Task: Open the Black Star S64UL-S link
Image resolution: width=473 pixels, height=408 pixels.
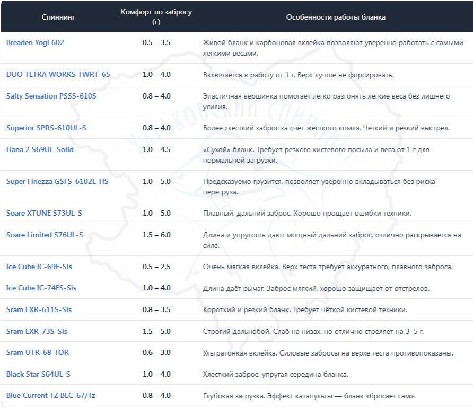Action: (38, 374)
